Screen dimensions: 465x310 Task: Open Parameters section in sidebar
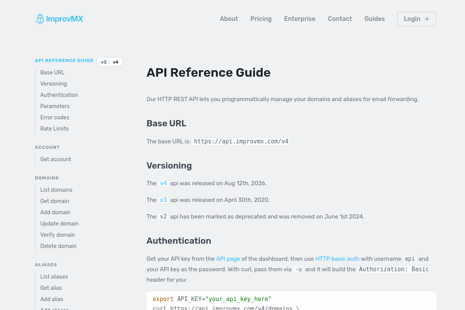55,106
